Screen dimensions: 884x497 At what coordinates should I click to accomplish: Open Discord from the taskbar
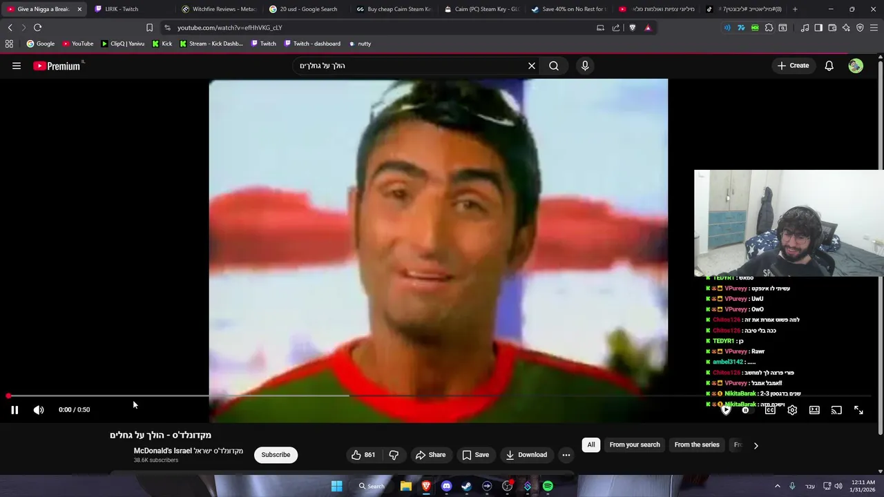pyautogui.click(x=446, y=486)
